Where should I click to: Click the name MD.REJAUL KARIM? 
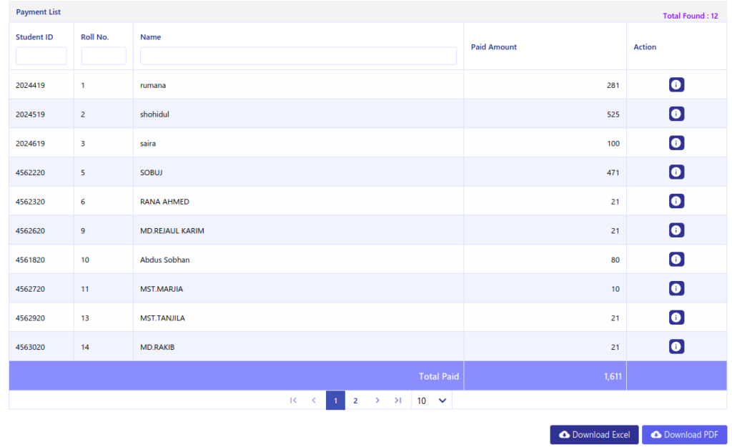172,230
